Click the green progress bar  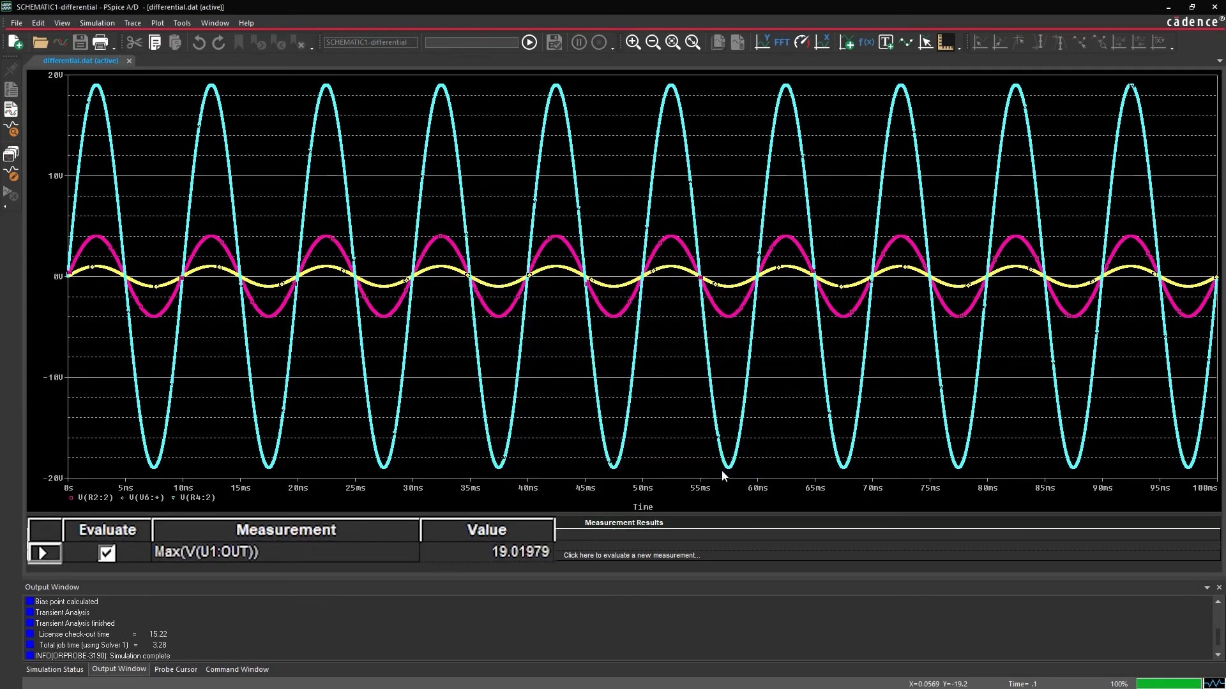pos(1169,684)
